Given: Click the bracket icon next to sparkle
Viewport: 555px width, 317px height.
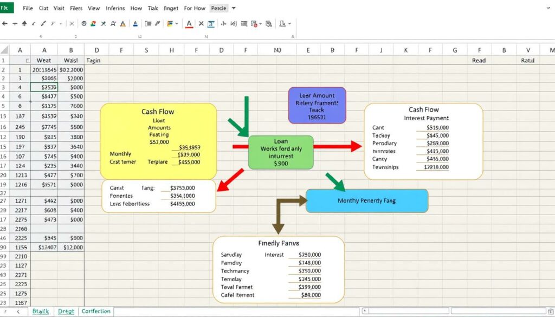Looking at the screenshot, I should [233, 24].
